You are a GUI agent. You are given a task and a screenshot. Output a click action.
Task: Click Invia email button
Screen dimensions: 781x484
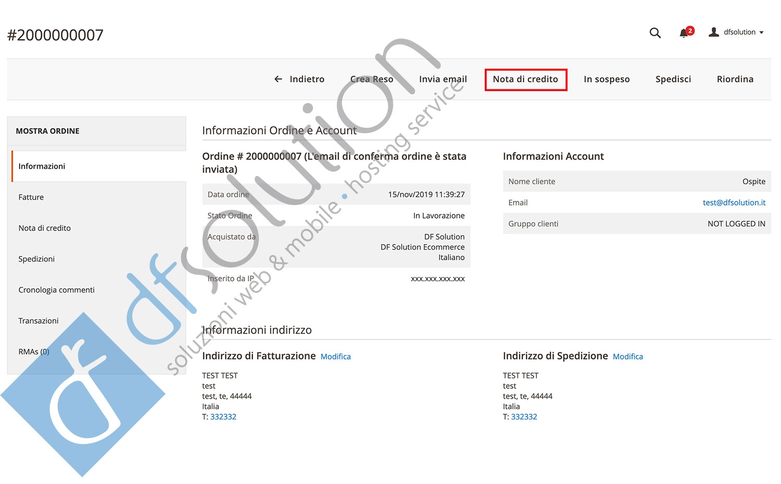pos(443,79)
